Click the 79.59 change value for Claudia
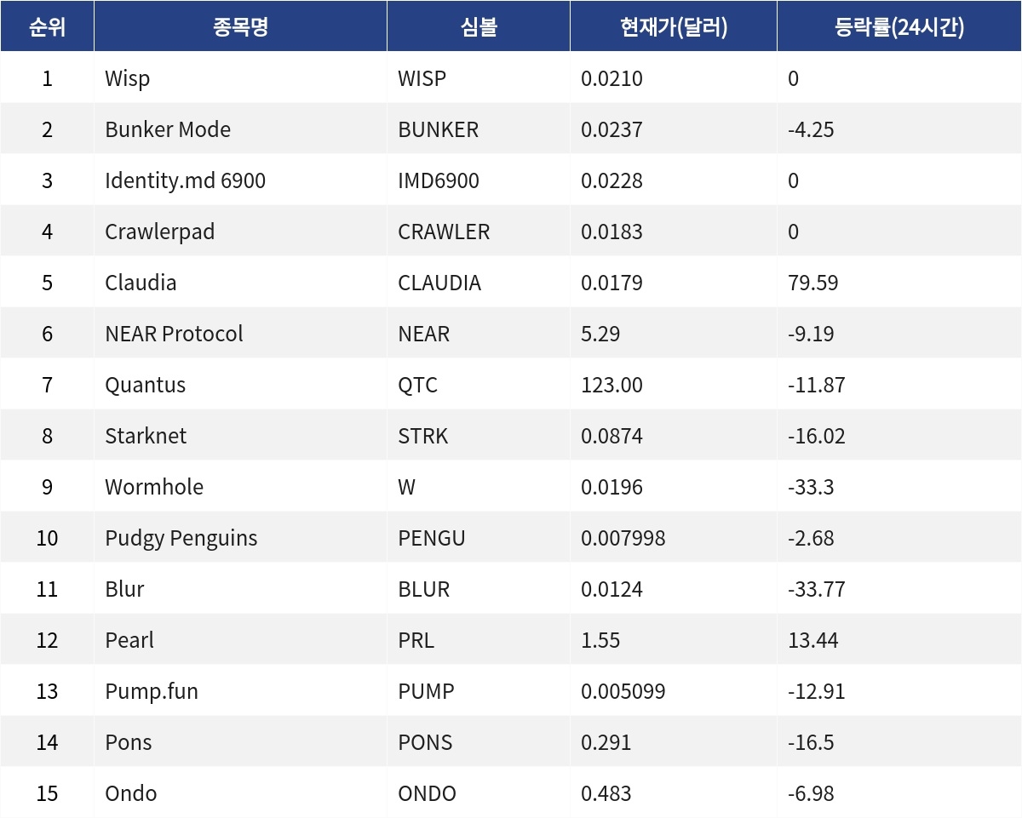 (x=813, y=283)
